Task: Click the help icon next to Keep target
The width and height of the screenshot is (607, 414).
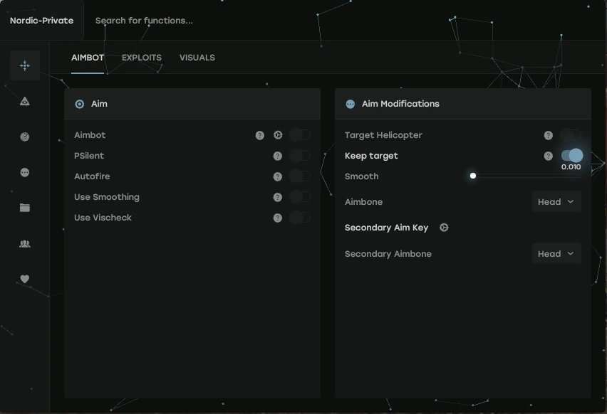Action: point(548,156)
